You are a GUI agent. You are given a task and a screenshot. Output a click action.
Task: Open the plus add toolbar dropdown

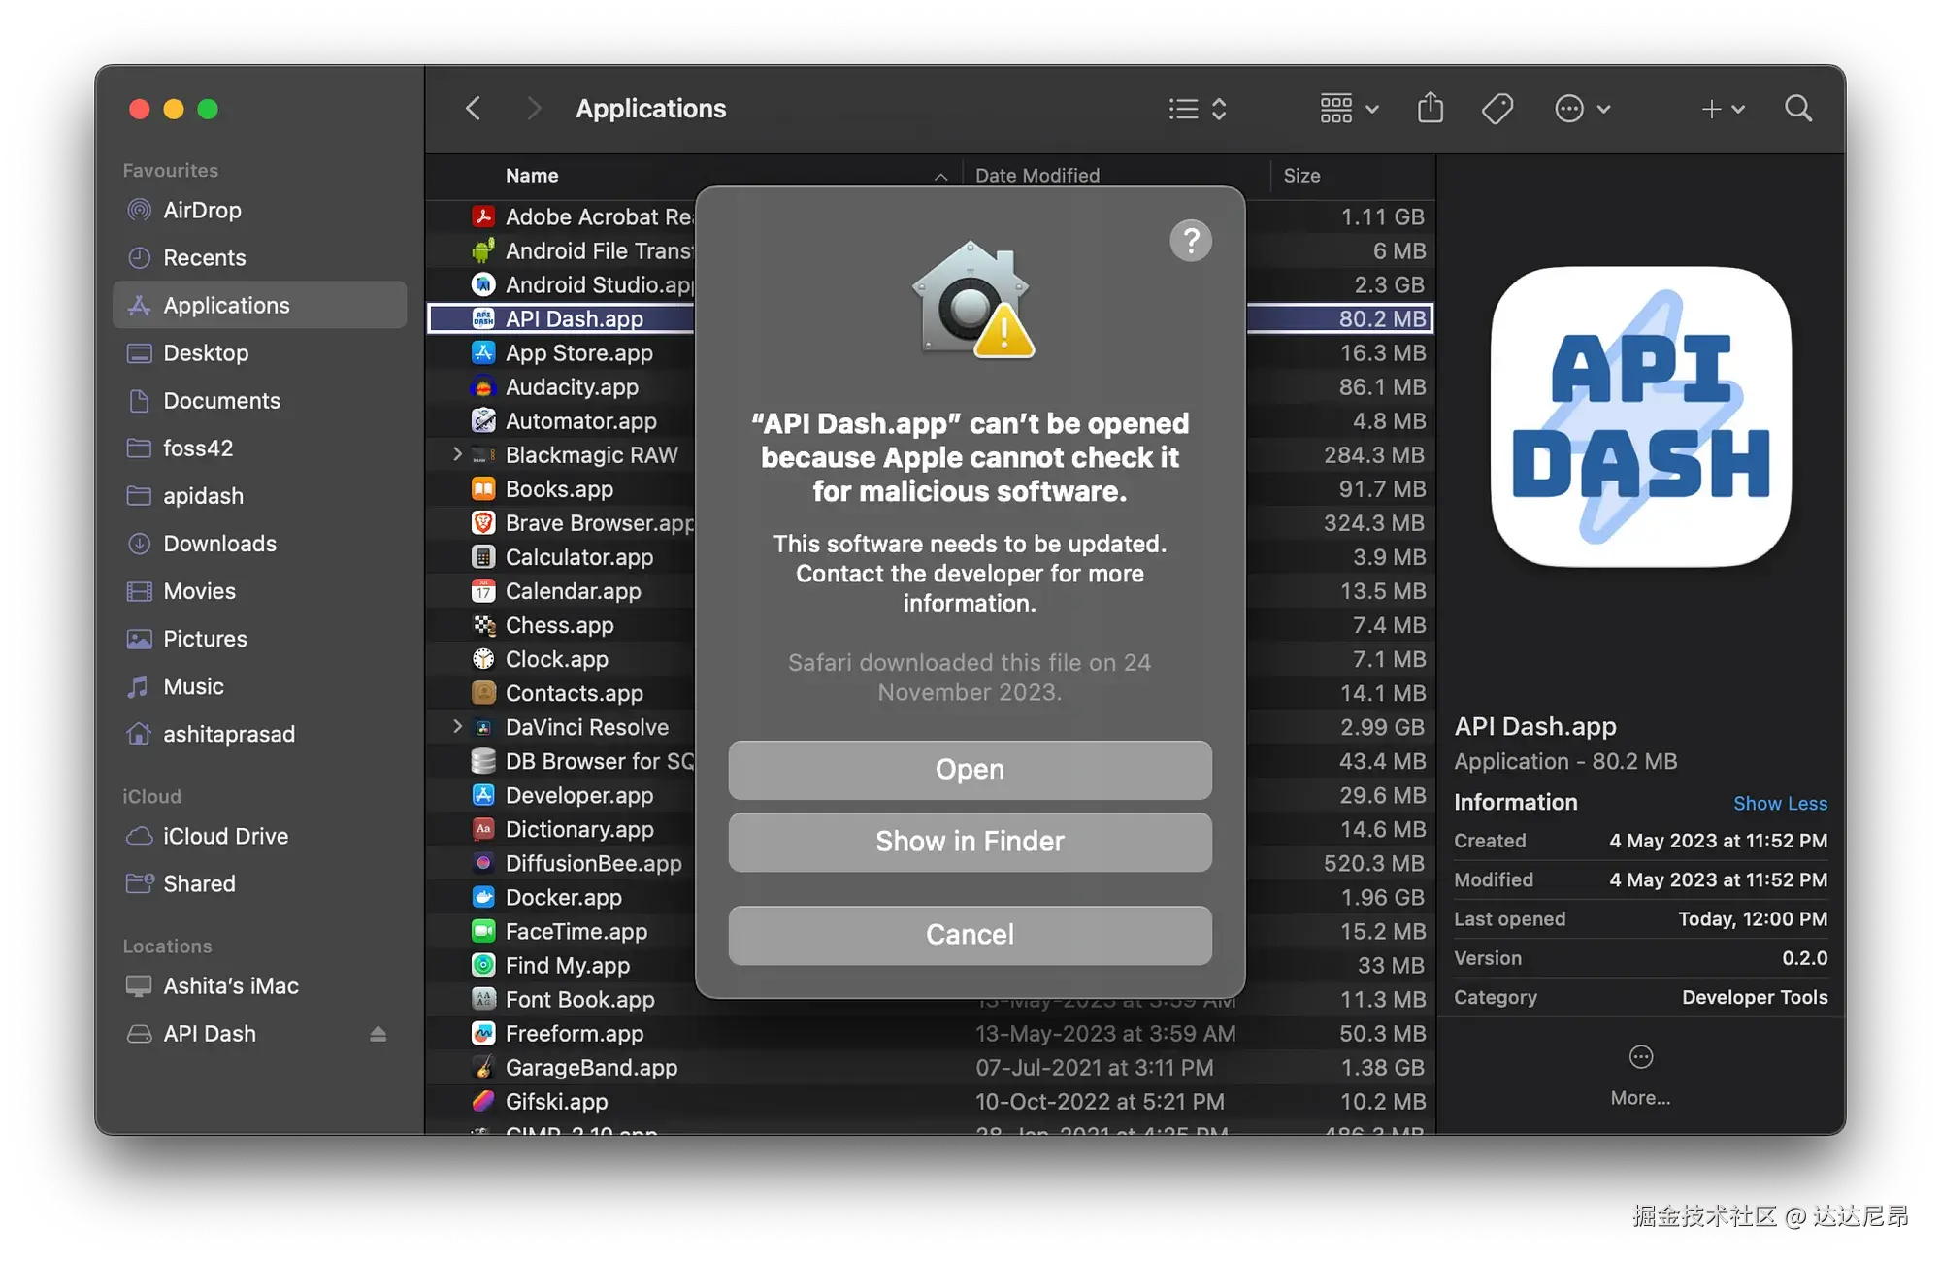[x=1723, y=108]
